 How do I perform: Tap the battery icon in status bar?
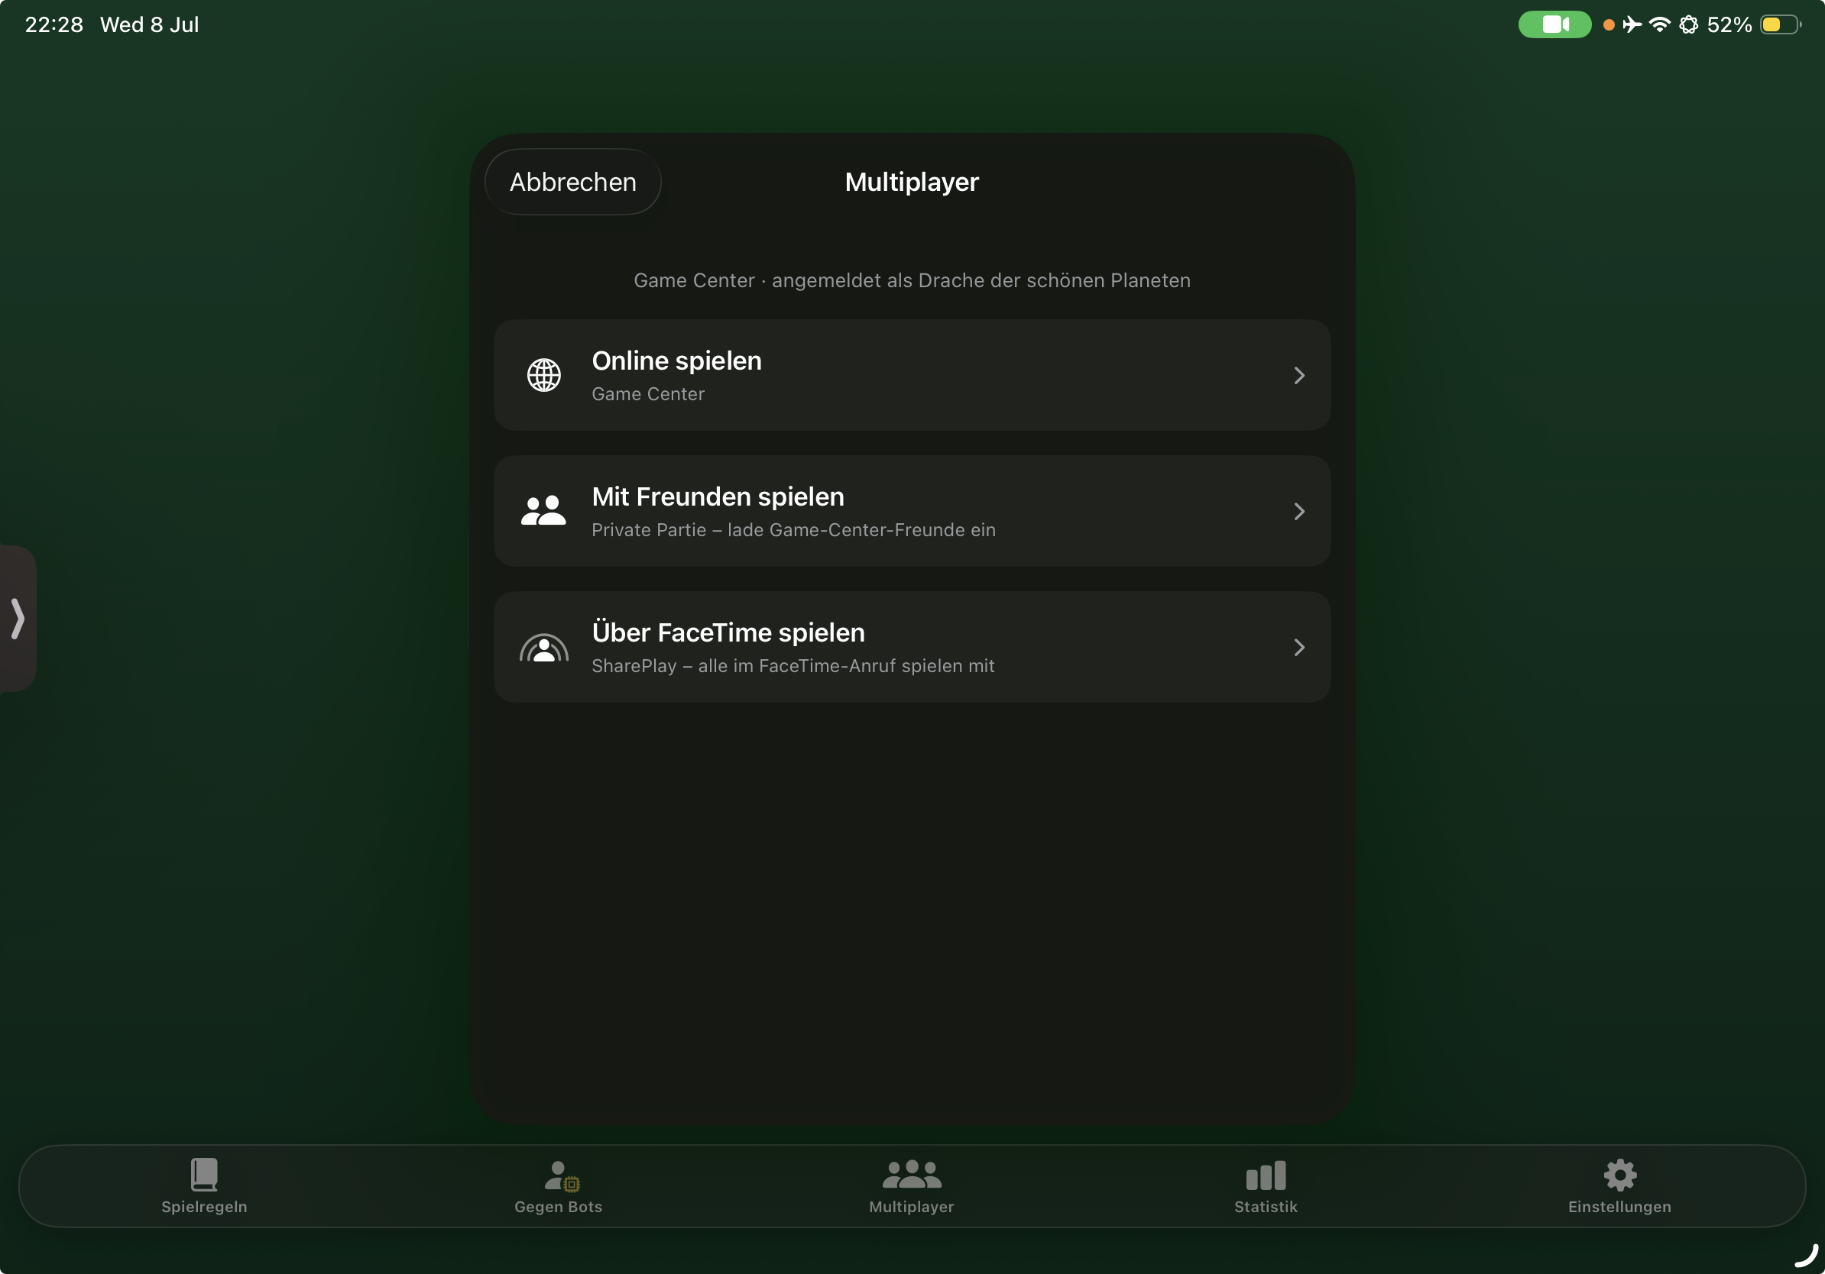coord(1781,24)
